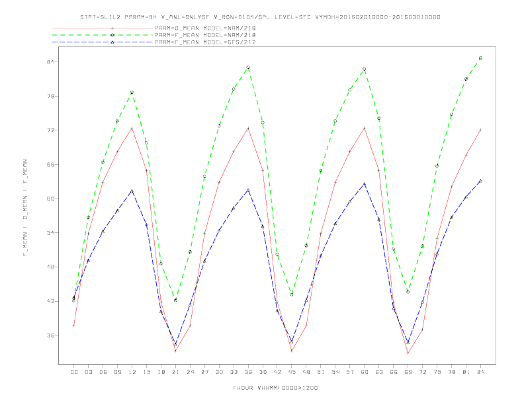Click the x-axis tick label 69

tap(408, 372)
